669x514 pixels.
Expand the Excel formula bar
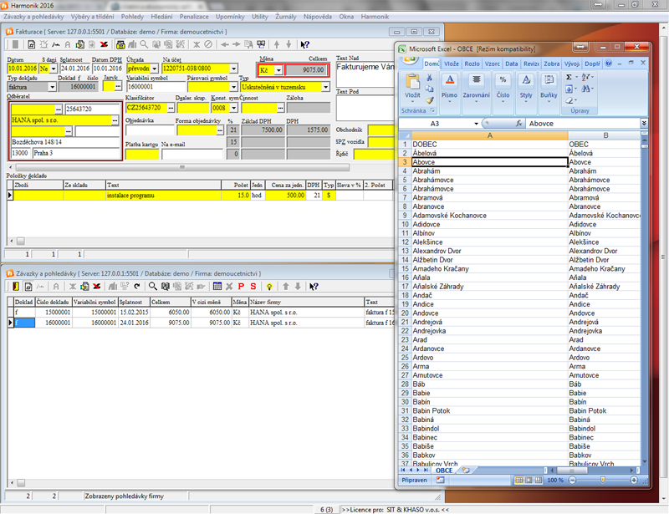(644, 123)
